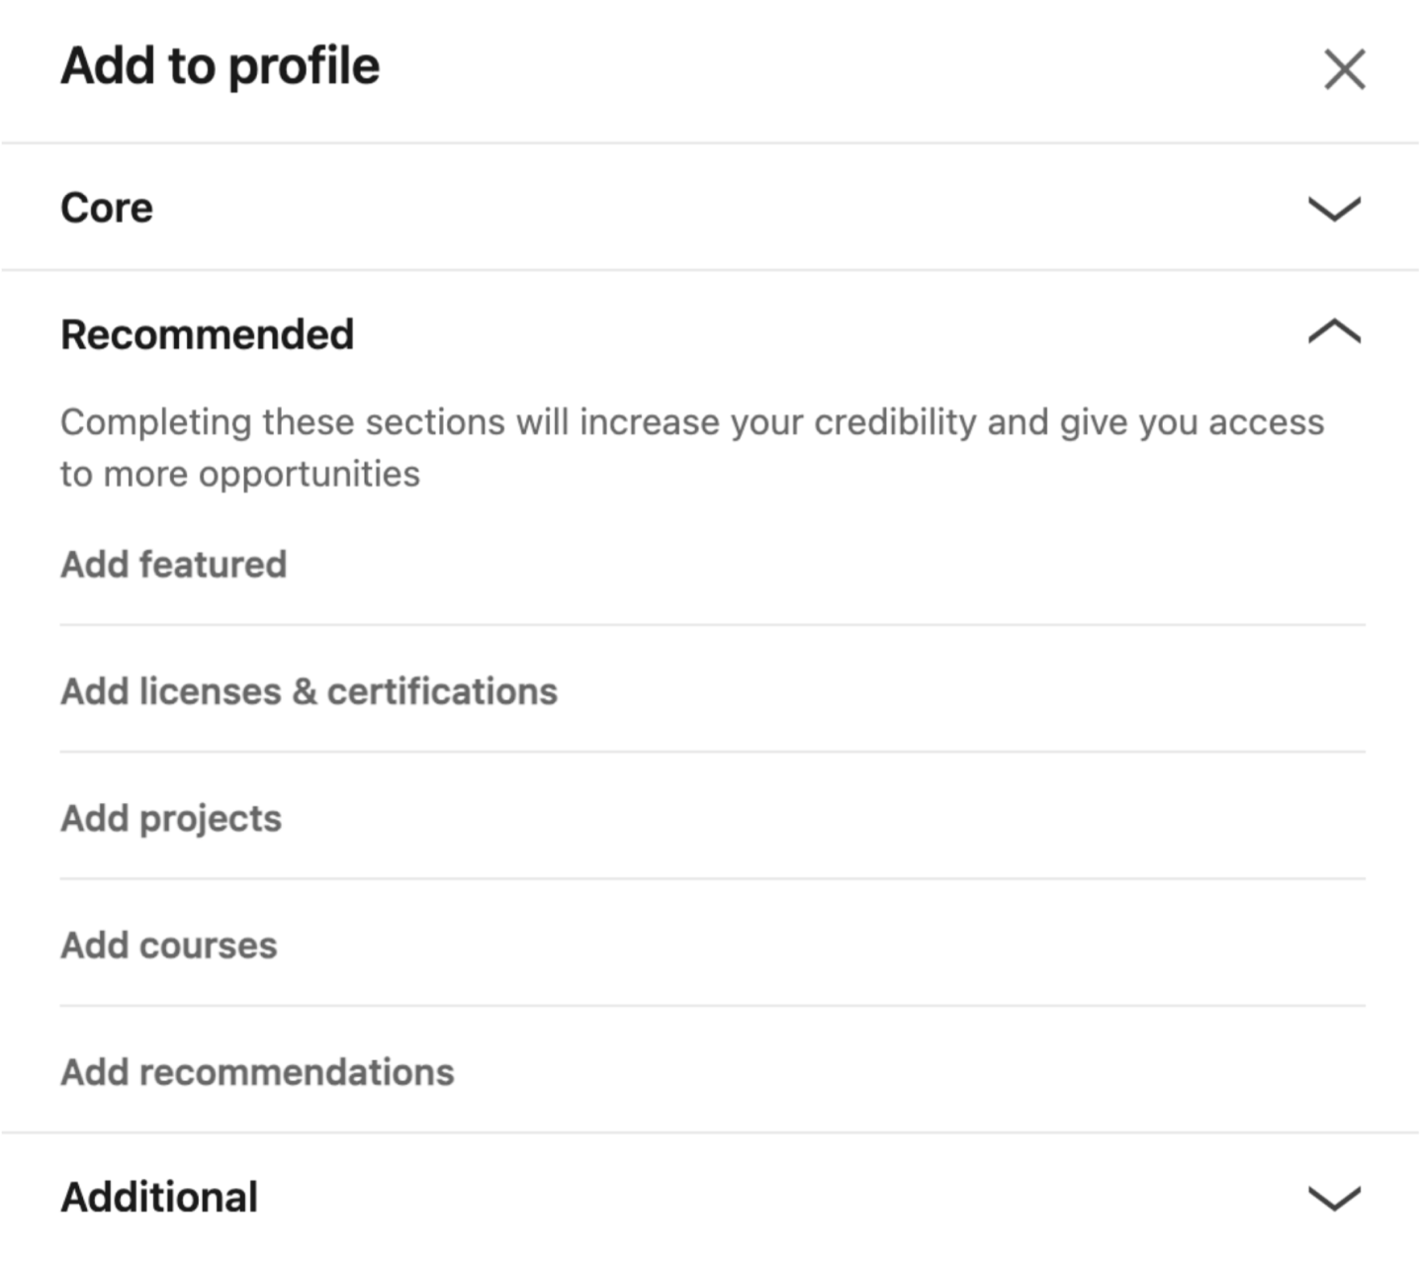Click the word 'credibility' in the description
Image resolution: width=1422 pixels, height=1264 pixels.
[895, 422]
